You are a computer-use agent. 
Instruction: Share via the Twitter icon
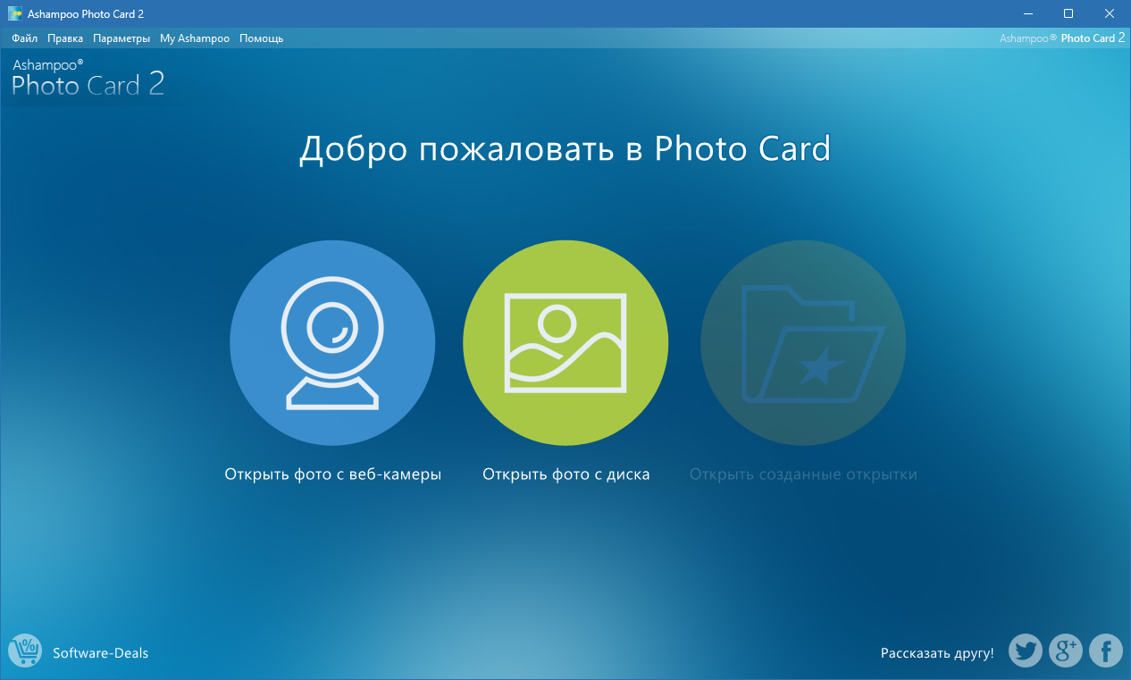pyautogui.click(x=1026, y=651)
